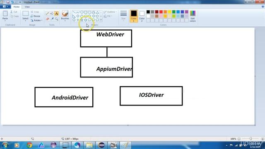Click the Cut button
Viewport: 265px width, 149px height.
pyautogui.click(x=14, y=12)
